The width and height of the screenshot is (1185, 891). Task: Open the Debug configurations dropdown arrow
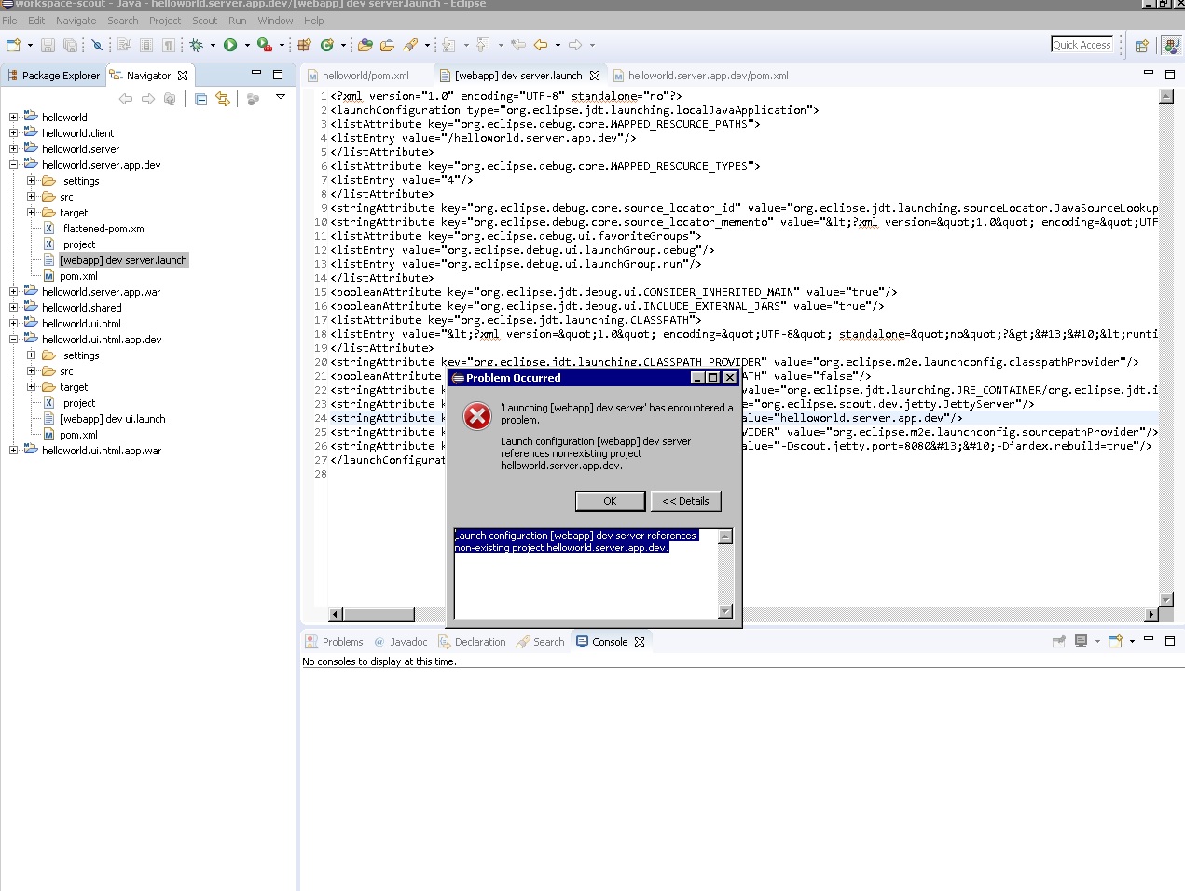click(213, 45)
